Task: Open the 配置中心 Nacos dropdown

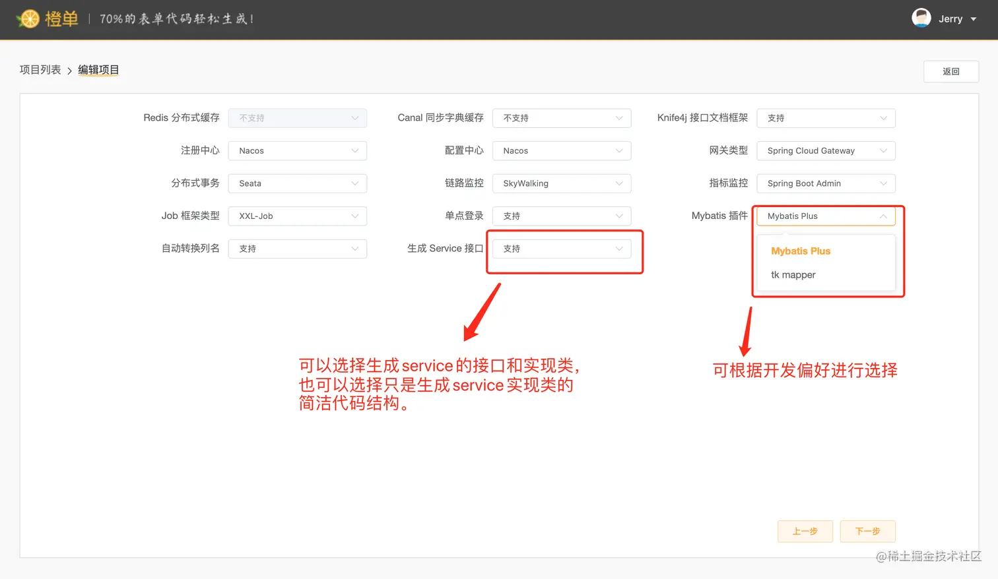Action: pos(562,150)
